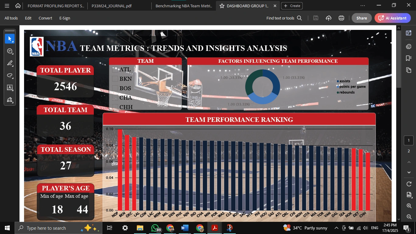The width and height of the screenshot is (416, 234).
Task: Click the cloud upload icon
Action: 329,18
